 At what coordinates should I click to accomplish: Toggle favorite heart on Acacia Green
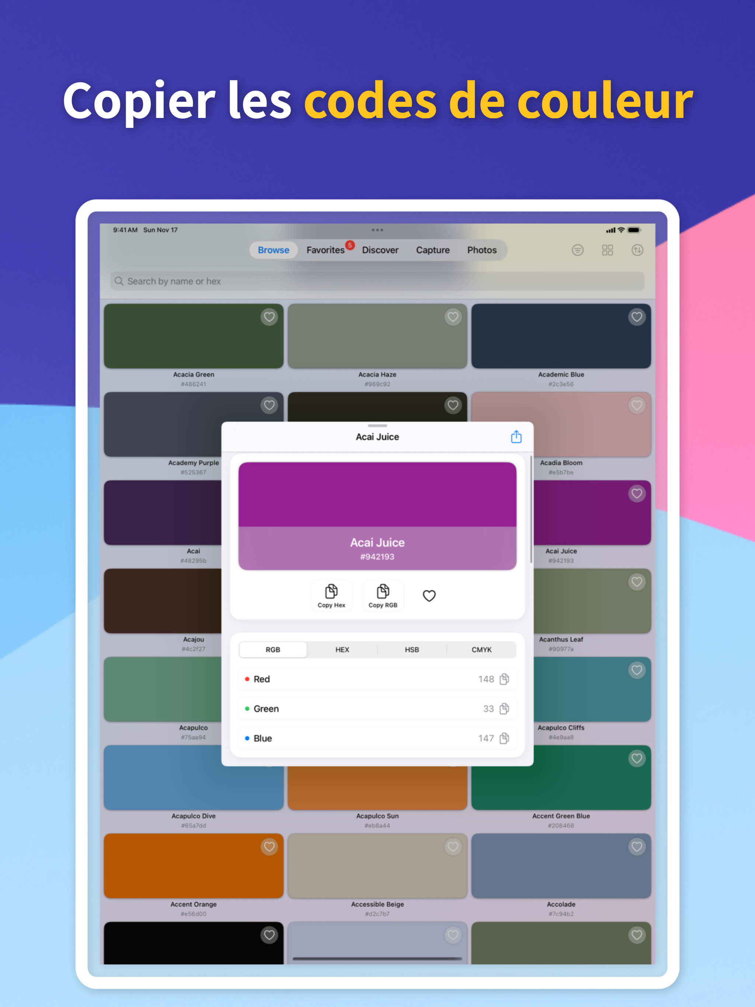[269, 317]
